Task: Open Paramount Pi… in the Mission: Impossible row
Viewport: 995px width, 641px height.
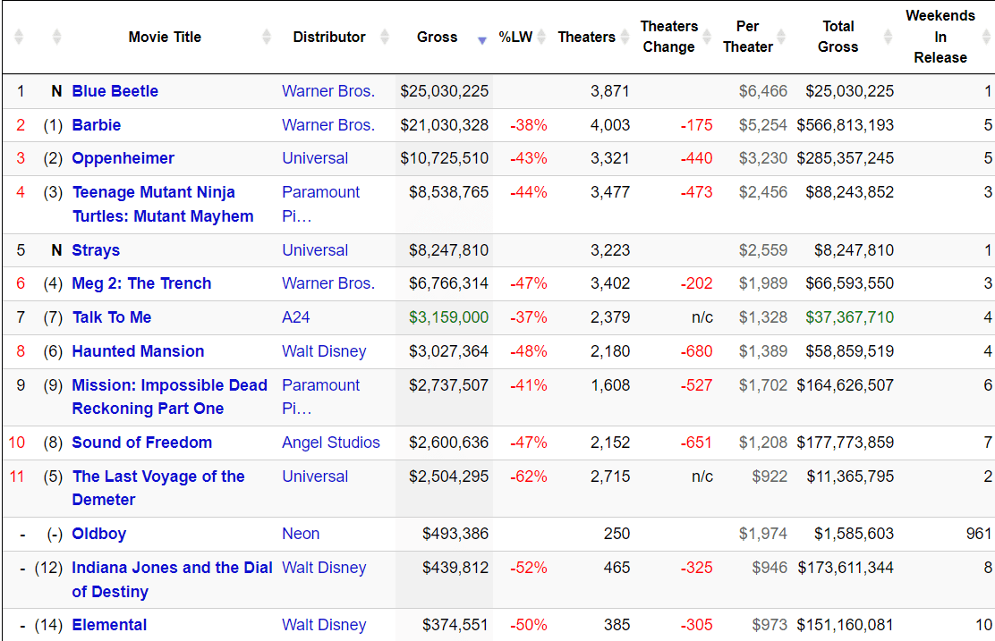Action: 321,397
